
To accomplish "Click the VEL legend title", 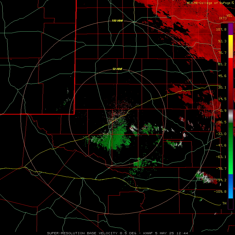I will click(x=230, y=16).
